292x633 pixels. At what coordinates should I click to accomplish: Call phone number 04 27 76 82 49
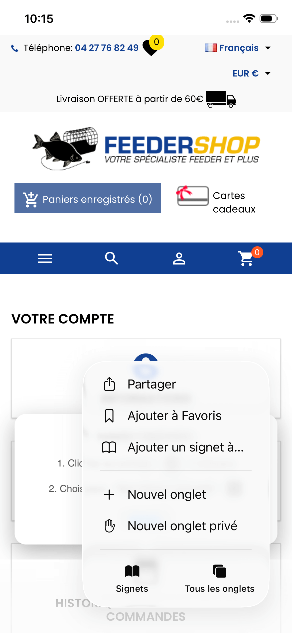tap(107, 48)
